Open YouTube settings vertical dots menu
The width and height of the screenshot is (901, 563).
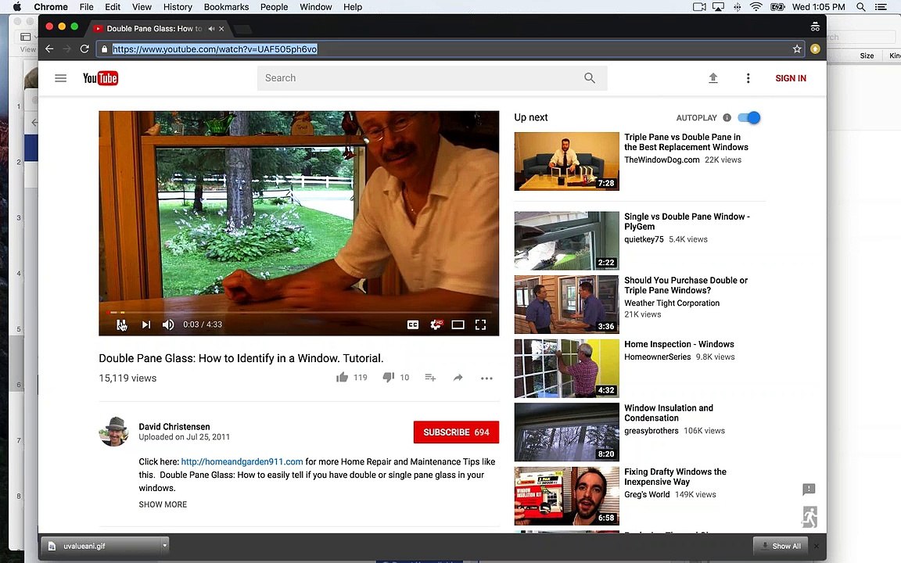[748, 78]
